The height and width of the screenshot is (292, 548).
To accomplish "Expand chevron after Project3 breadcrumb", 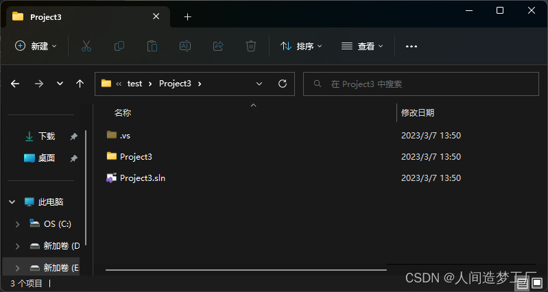I will tap(200, 84).
